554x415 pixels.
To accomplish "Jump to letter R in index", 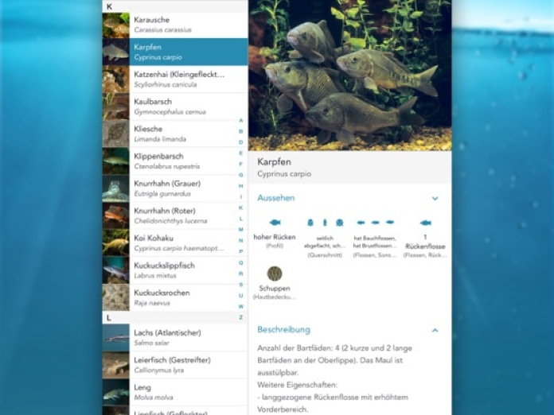I will point(241,273).
